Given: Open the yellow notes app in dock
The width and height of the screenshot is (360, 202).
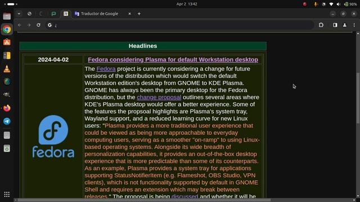Looking at the screenshot, I should (7, 56).
